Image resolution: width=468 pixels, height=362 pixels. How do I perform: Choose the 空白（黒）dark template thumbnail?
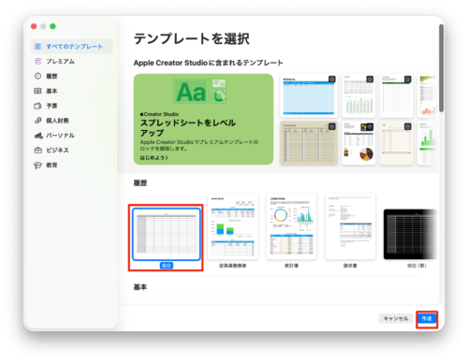410,234
